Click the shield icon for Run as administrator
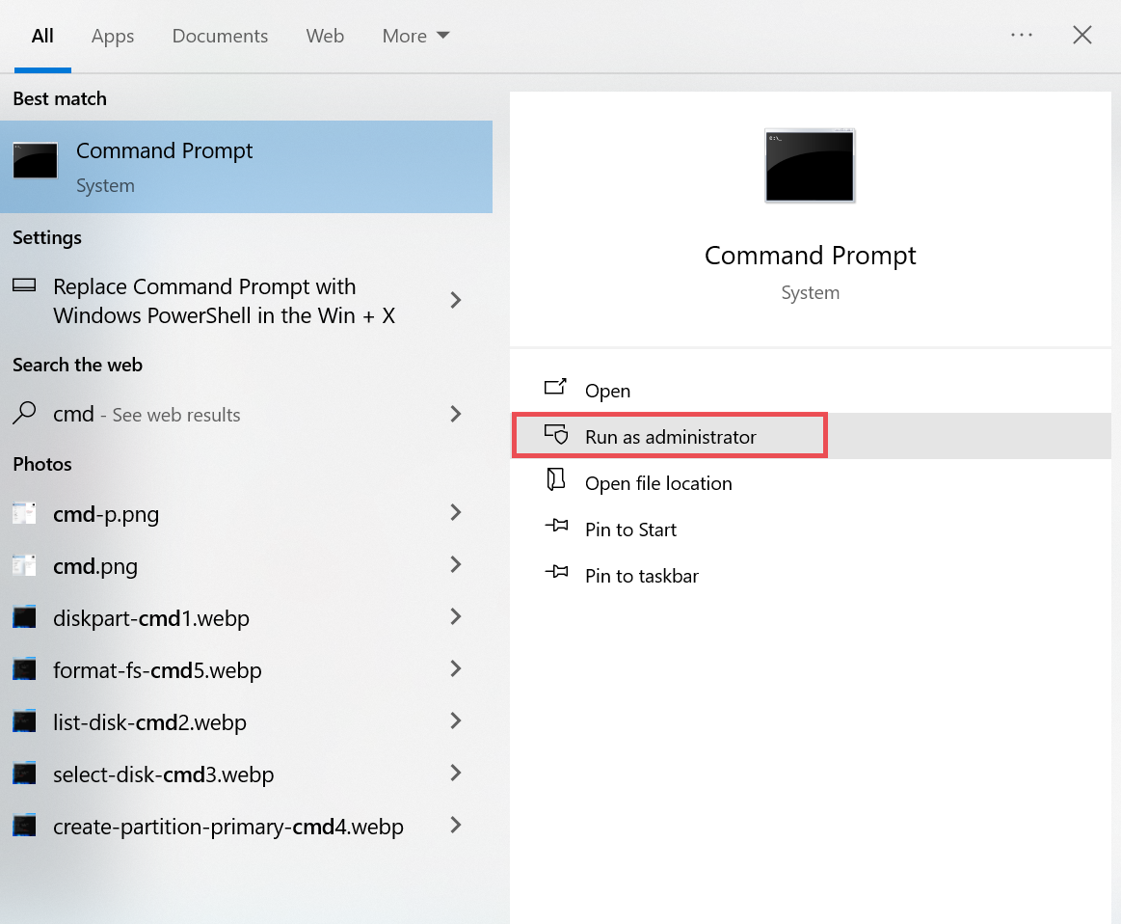1121x924 pixels. coord(555,434)
